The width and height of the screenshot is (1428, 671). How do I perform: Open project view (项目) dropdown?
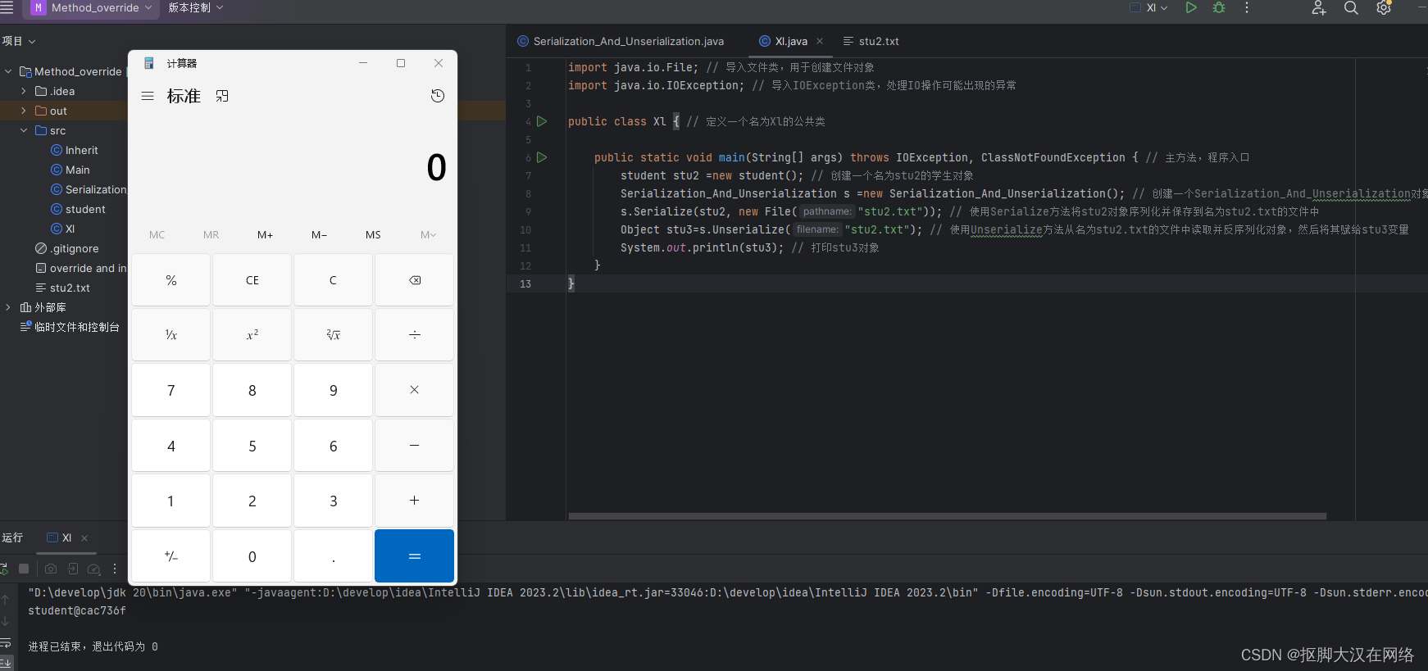click(x=18, y=41)
